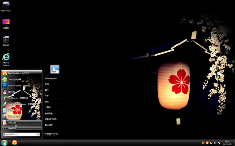Open 音乐 Music link
Image resolution: width=235 pixels, height=146 pixels.
click(47, 95)
